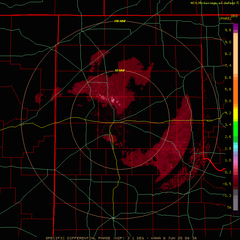Click the 9.0 scale value
Screen dimensions: 240x240
tap(228, 42)
